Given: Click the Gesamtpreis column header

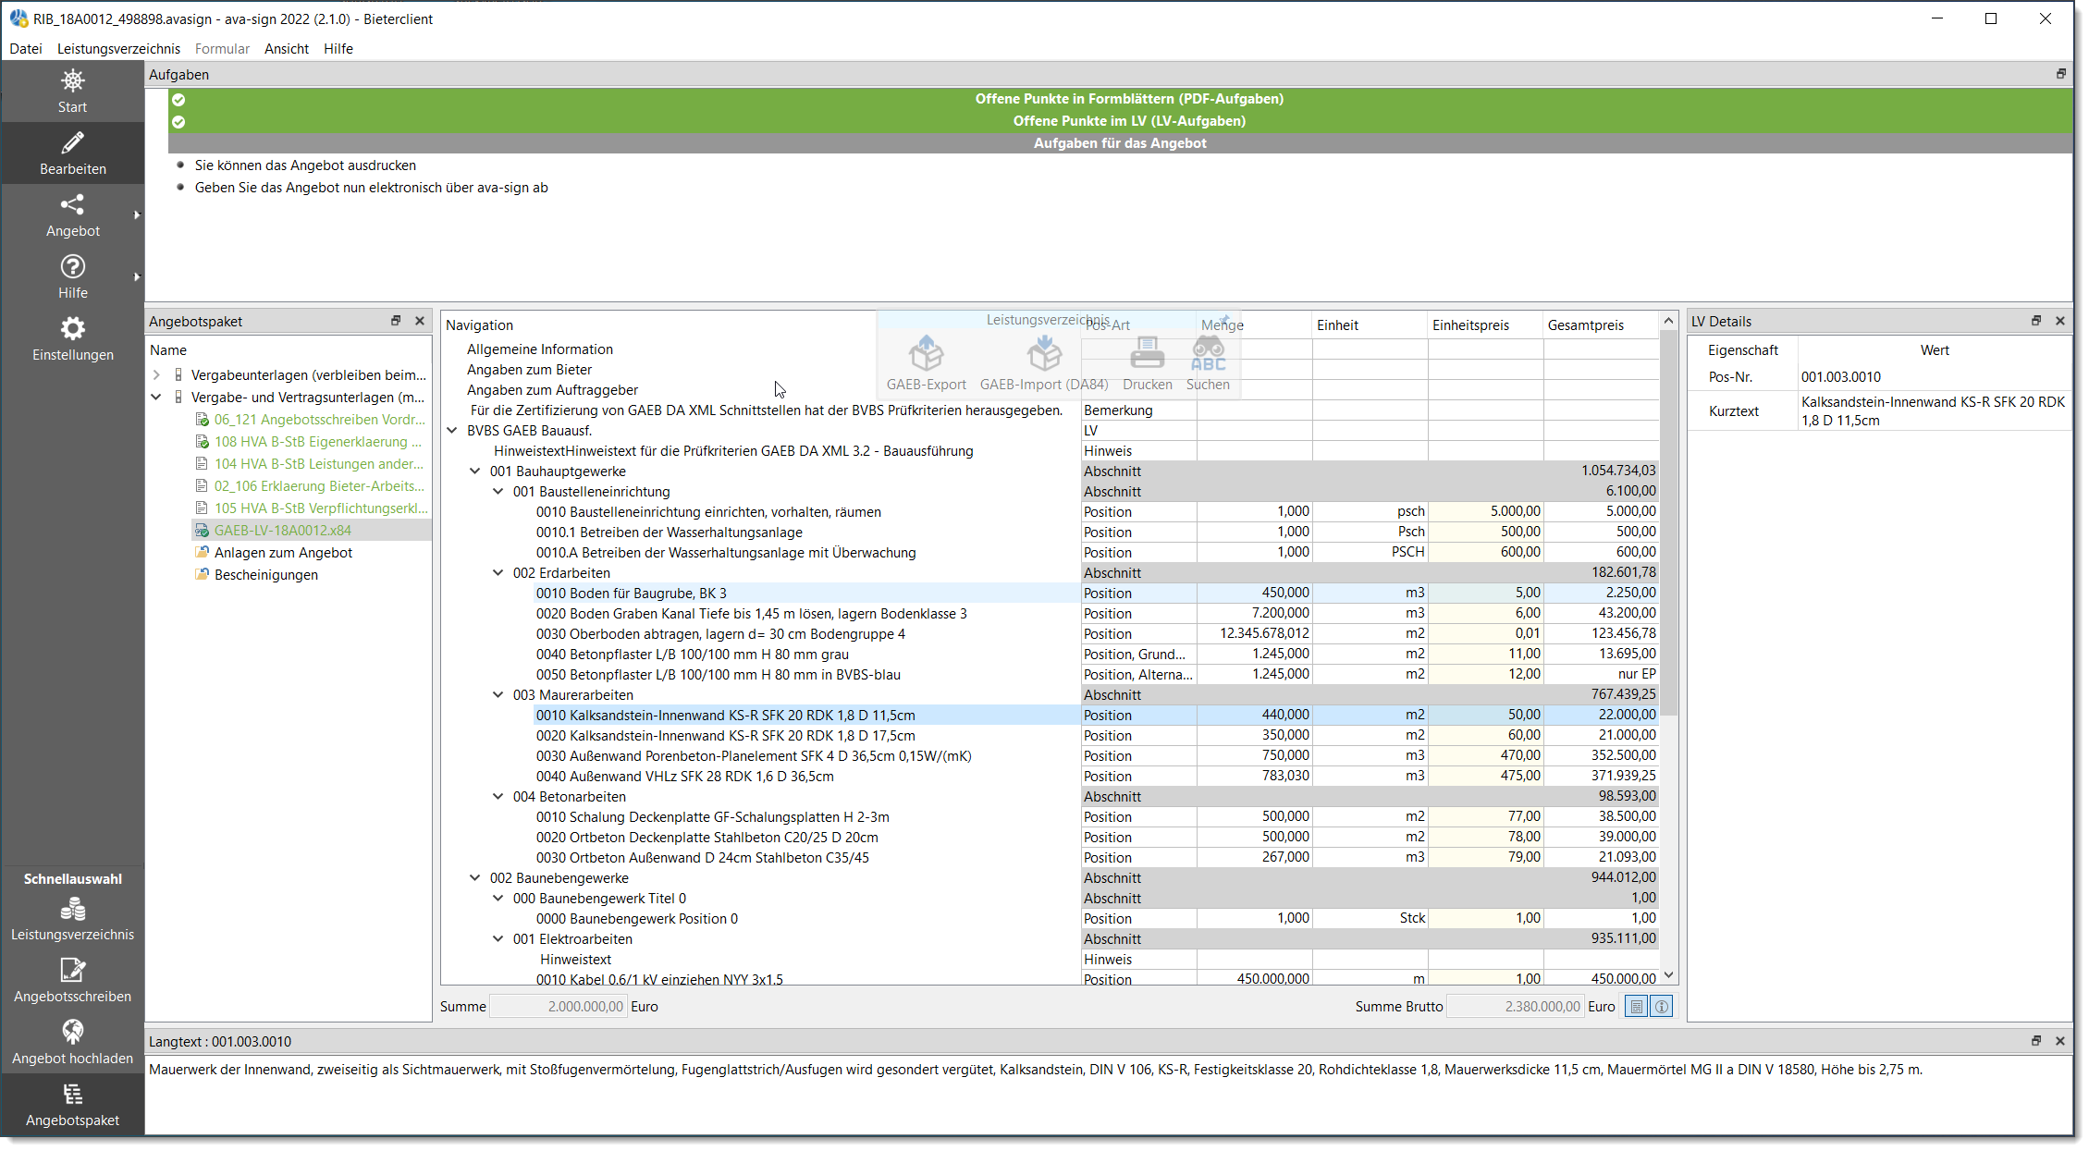Looking at the screenshot, I should 1600,325.
